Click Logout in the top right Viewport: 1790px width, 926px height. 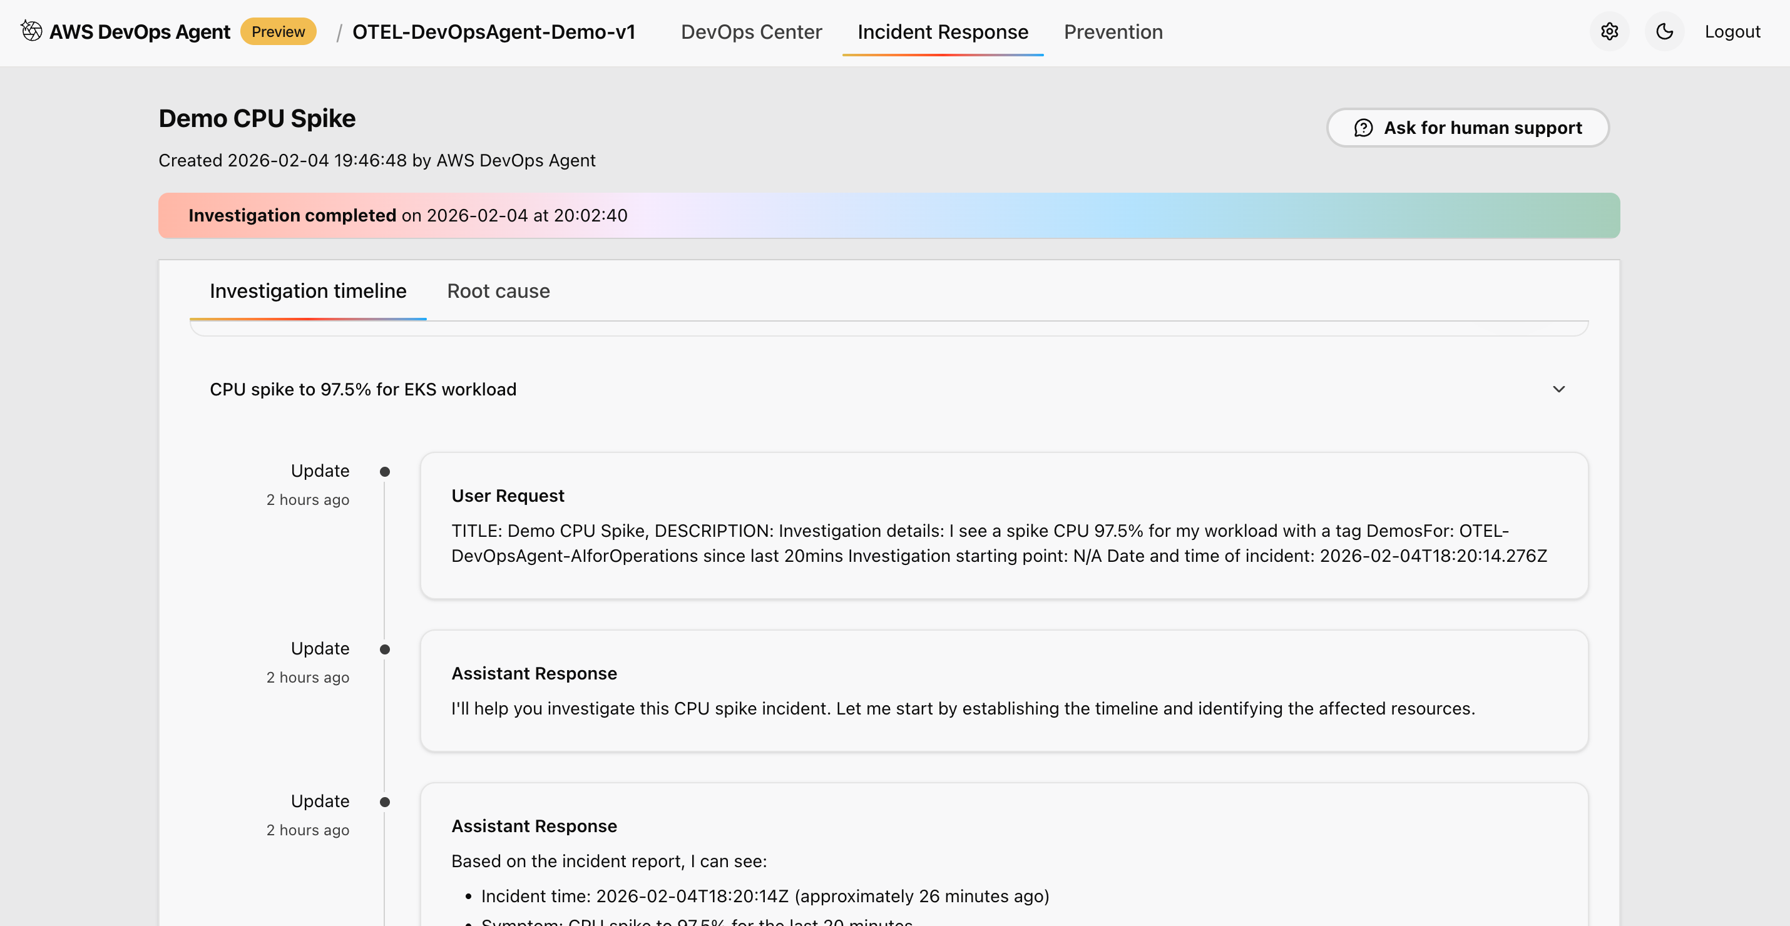(1732, 31)
